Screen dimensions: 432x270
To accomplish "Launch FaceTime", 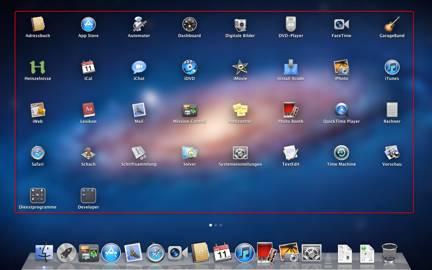I will pyautogui.click(x=341, y=24).
